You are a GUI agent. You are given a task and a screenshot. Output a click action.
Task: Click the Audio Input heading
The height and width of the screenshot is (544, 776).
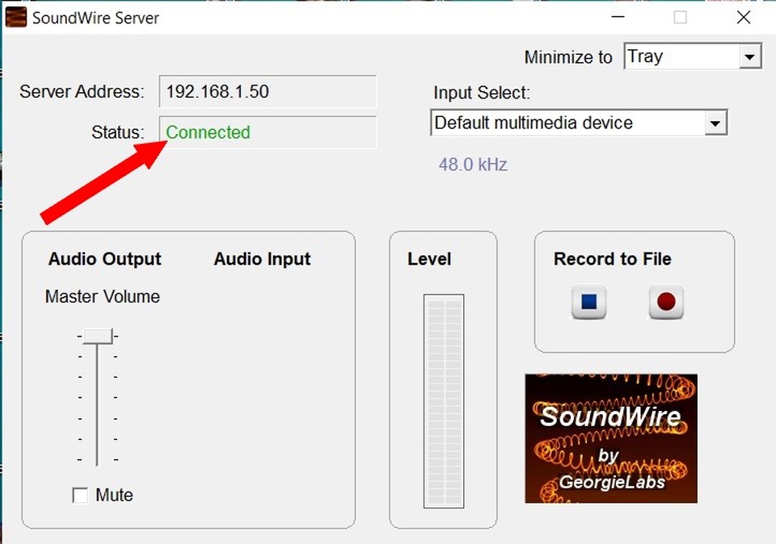[262, 259]
